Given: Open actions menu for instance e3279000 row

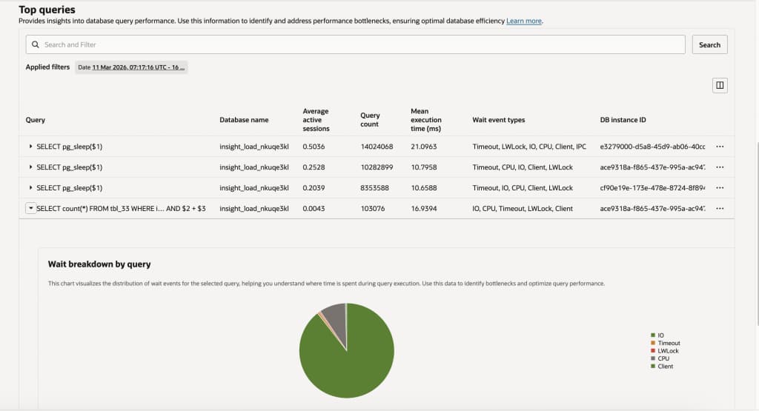Looking at the screenshot, I should [x=720, y=147].
